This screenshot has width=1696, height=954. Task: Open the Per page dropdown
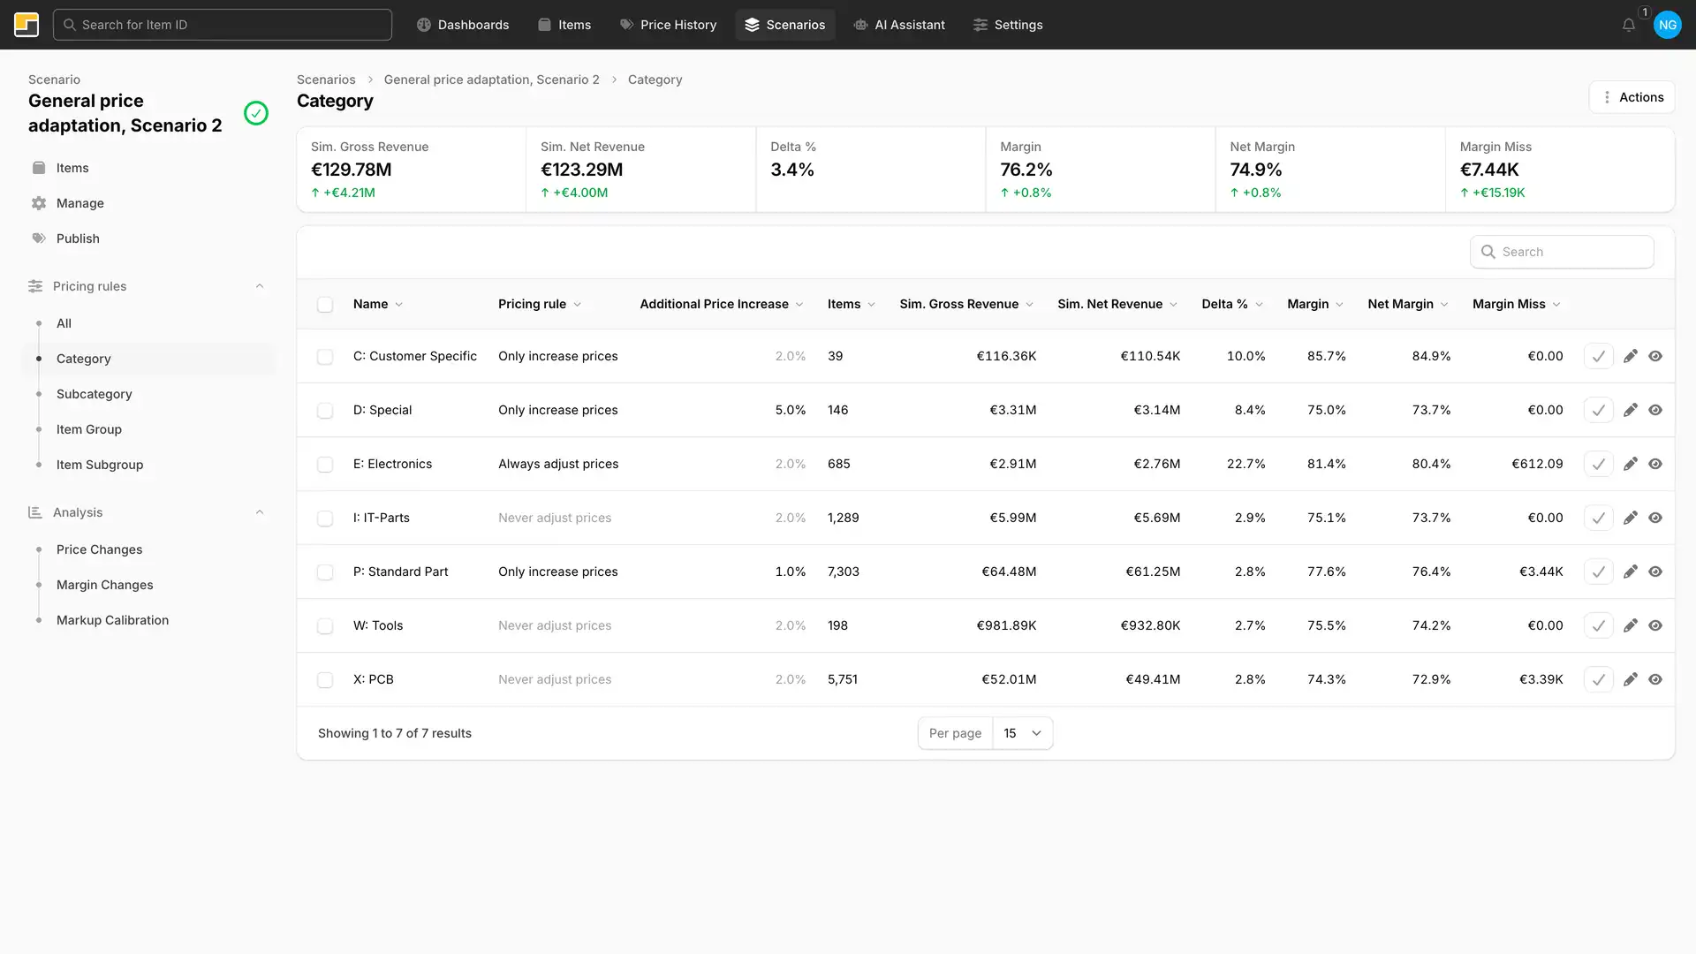[x=1022, y=733]
